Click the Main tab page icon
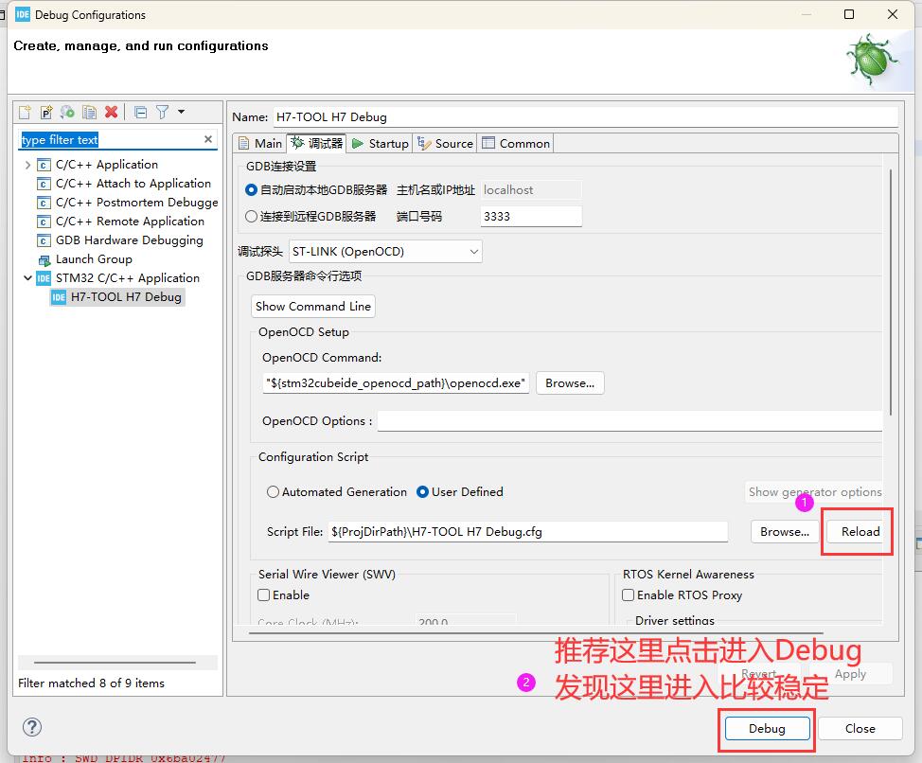Screen dimensions: 922x763 pos(244,144)
